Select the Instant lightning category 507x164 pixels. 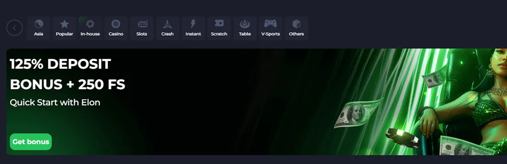pyautogui.click(x=193, y=28)
